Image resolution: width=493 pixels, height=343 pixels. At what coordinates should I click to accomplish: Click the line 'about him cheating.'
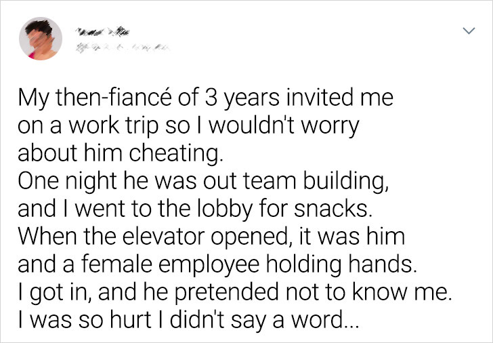pyautogui.click(x=121, y=154)
